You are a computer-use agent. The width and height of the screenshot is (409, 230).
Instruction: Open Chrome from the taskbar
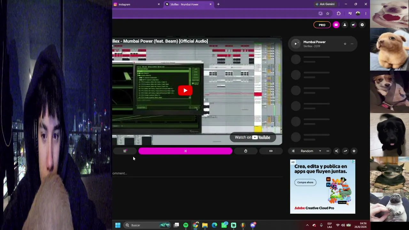195,225
